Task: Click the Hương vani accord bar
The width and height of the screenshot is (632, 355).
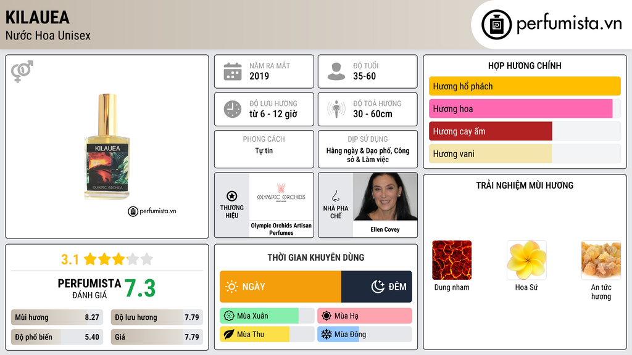Action: (x=525, y=153)
